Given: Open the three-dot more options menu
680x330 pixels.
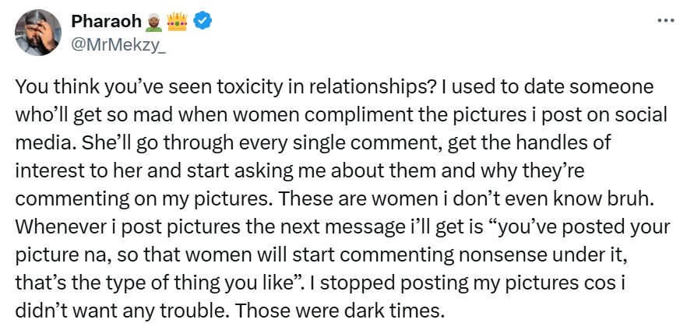Looking at the screenshot, I should click(664, 19).
